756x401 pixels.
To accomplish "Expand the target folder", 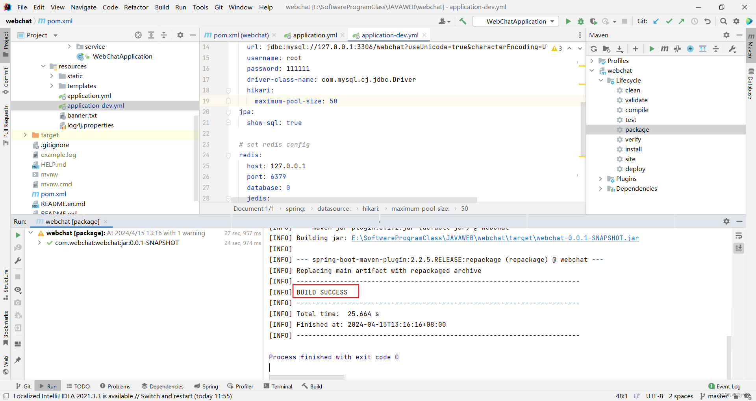I will 25,135.
